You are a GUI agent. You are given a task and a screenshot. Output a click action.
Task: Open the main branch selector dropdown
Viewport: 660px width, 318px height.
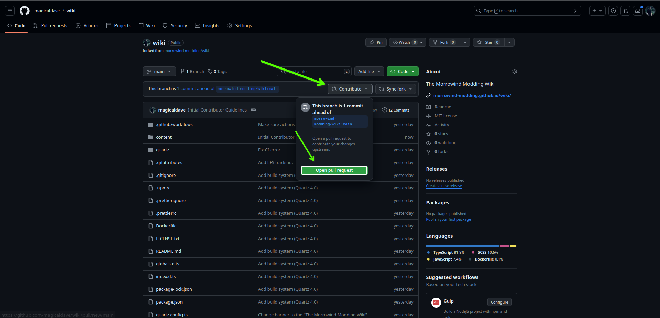tap(159, 72)
